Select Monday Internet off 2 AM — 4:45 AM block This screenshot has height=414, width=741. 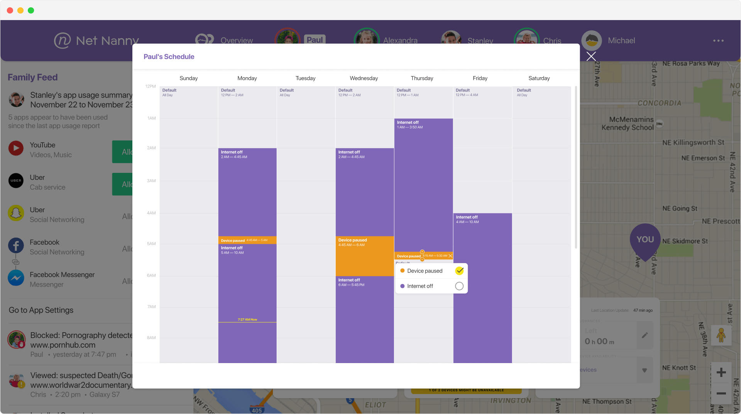(247, 192)
